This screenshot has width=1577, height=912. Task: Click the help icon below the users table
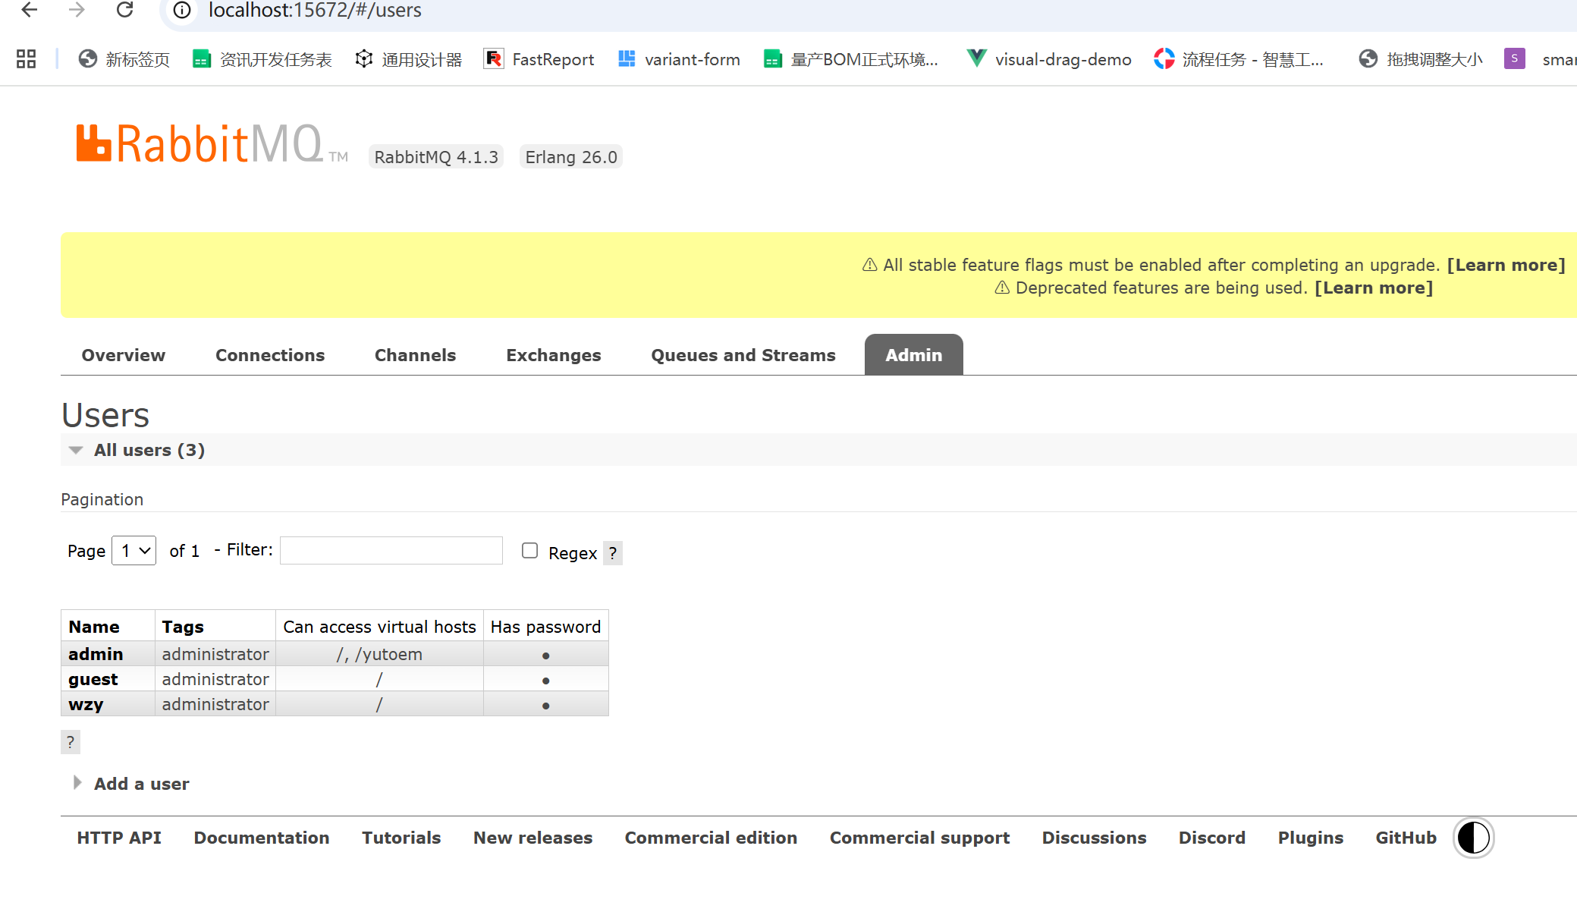(71, 742)
